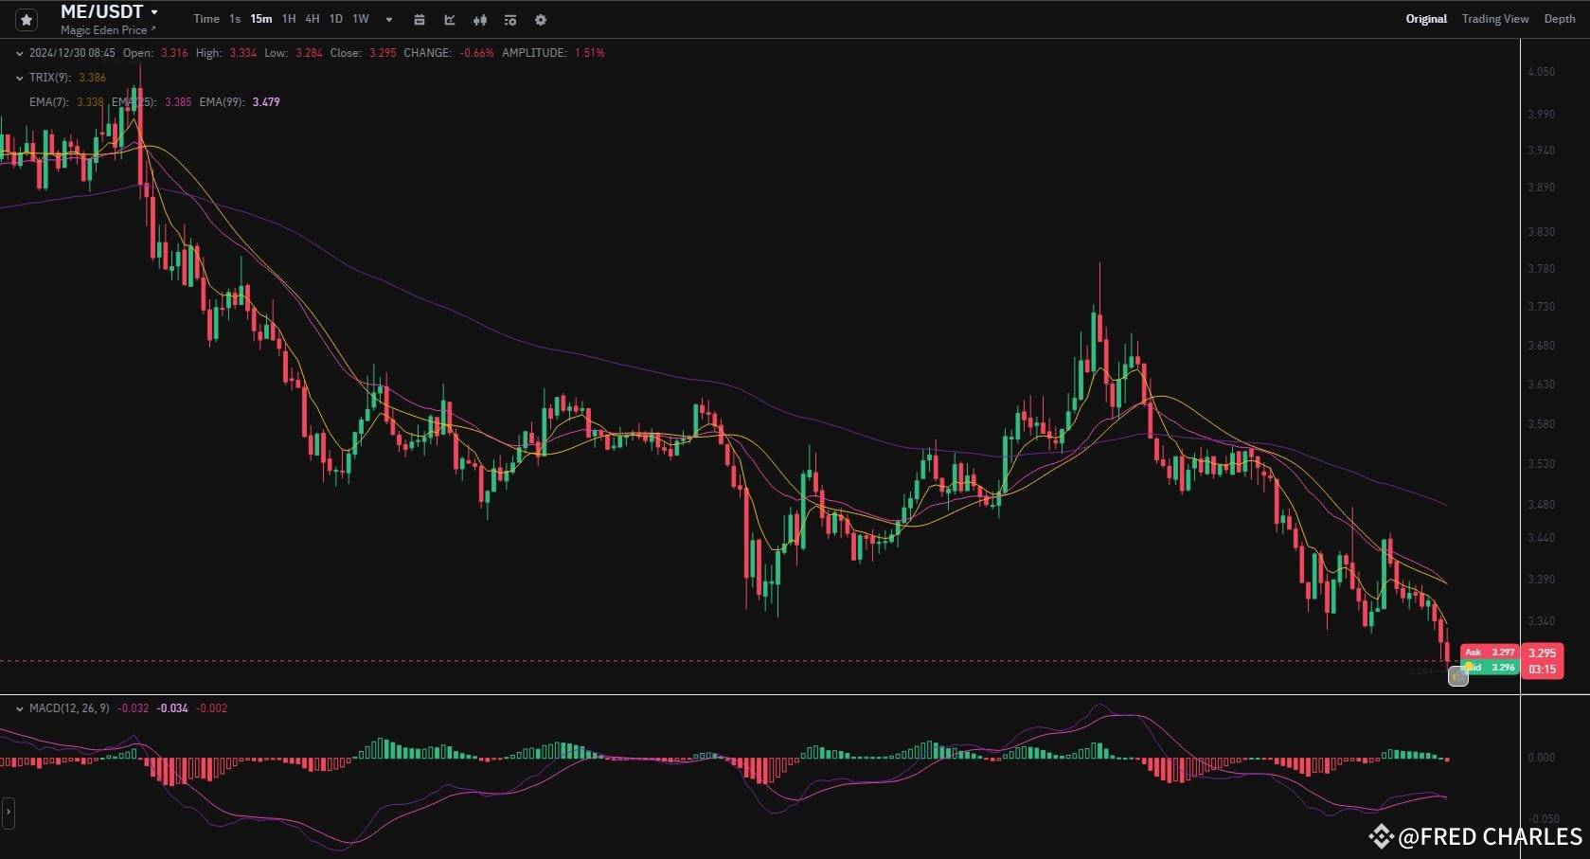Collapse the OHLC info row chevron

click(x=20, y=53)
